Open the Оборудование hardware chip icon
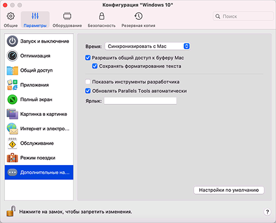276x223 pixels. pyautogui.click(x=67, y=16)
